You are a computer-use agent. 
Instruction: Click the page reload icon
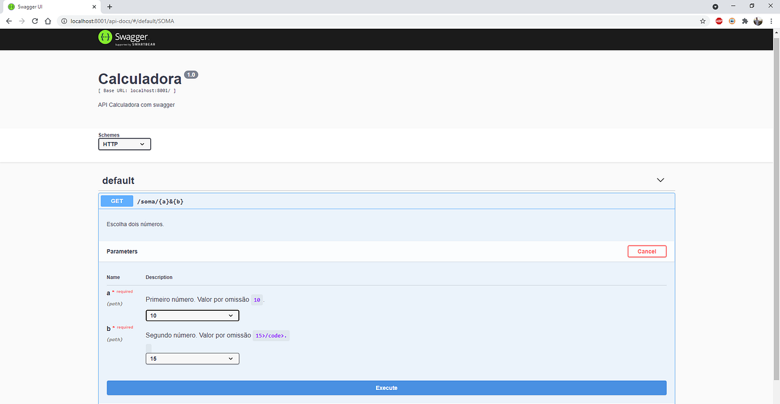pyautogui.click(x=35, y=20)
